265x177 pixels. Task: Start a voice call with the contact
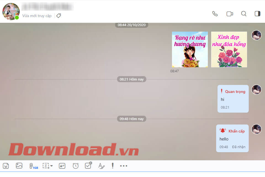coord(215,14)
